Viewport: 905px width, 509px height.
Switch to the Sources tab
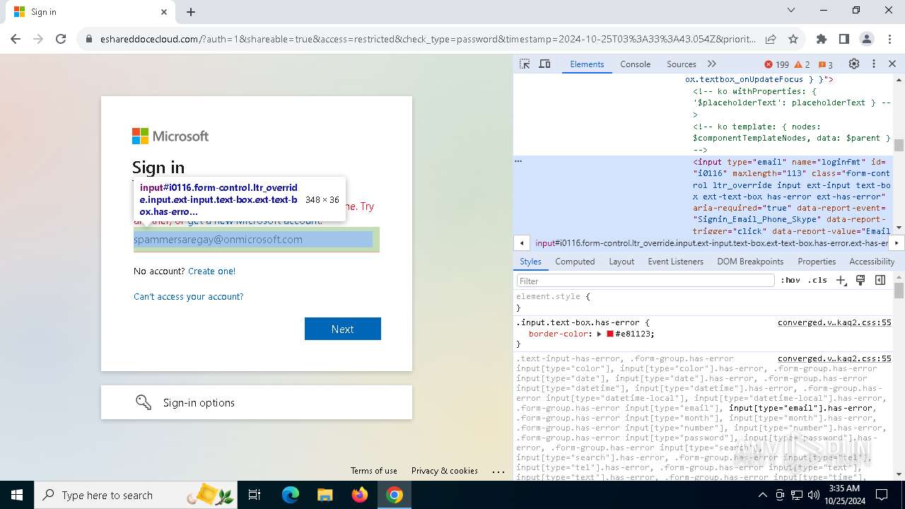click(682, 64)
